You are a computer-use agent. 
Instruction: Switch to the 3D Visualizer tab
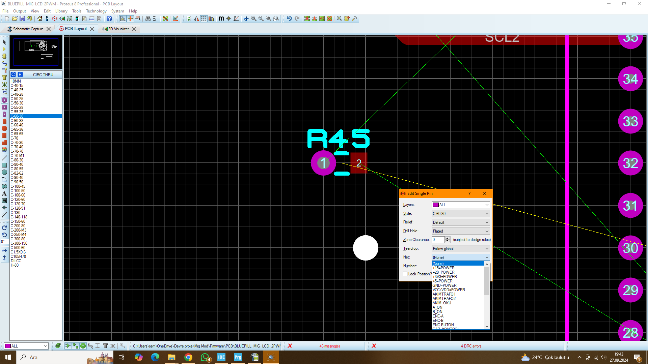pos(118,29)
